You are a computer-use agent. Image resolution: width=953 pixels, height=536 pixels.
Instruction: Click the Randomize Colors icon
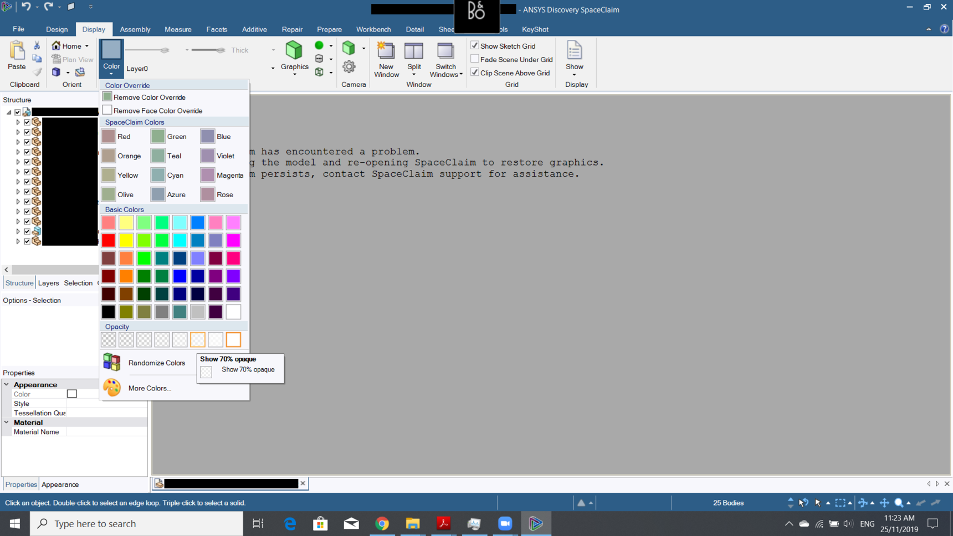tap(112, 363)
